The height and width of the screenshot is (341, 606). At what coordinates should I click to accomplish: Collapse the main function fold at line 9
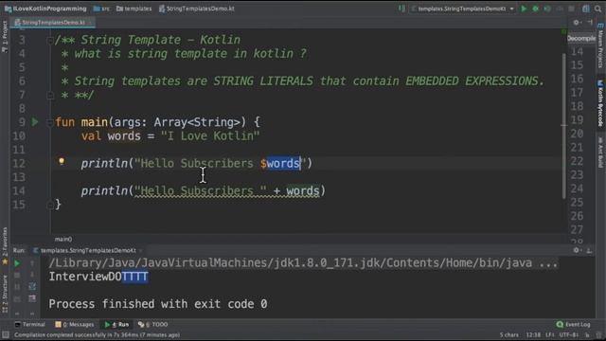(50, 122)
